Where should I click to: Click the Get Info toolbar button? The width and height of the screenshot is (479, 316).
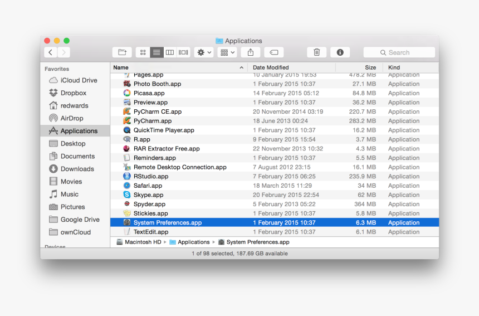tap(340, 52)
